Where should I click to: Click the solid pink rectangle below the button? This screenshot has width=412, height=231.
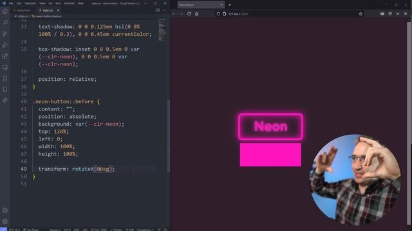pyautogui.click(x=270, y=155)
